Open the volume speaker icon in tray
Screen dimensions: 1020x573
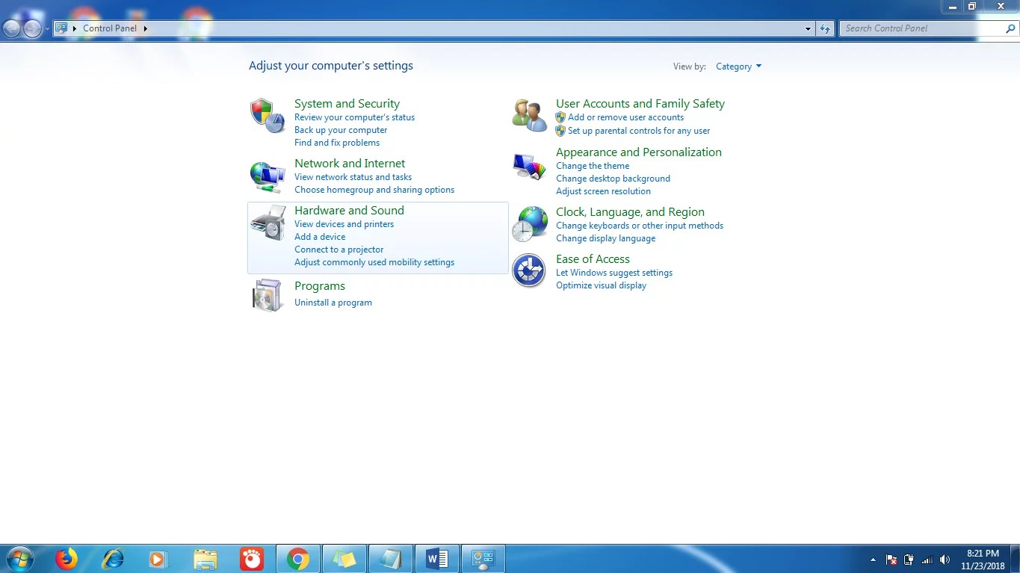tap(945, 560)
